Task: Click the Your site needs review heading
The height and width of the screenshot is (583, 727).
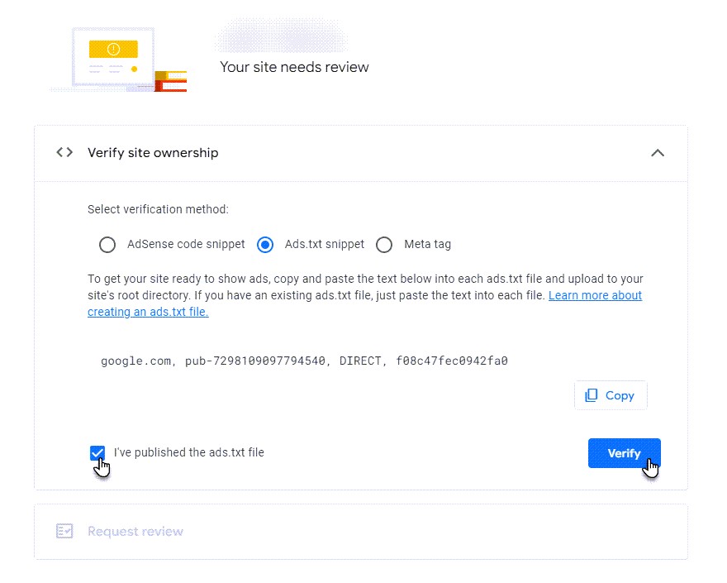Action: [x=294, y=67]
